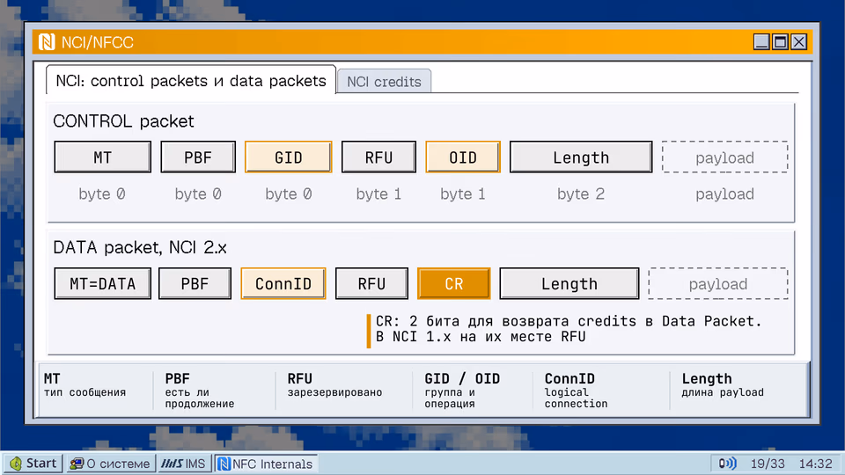
Task: Click the Length field in CONTROL packet
Action: click(581, 157)
